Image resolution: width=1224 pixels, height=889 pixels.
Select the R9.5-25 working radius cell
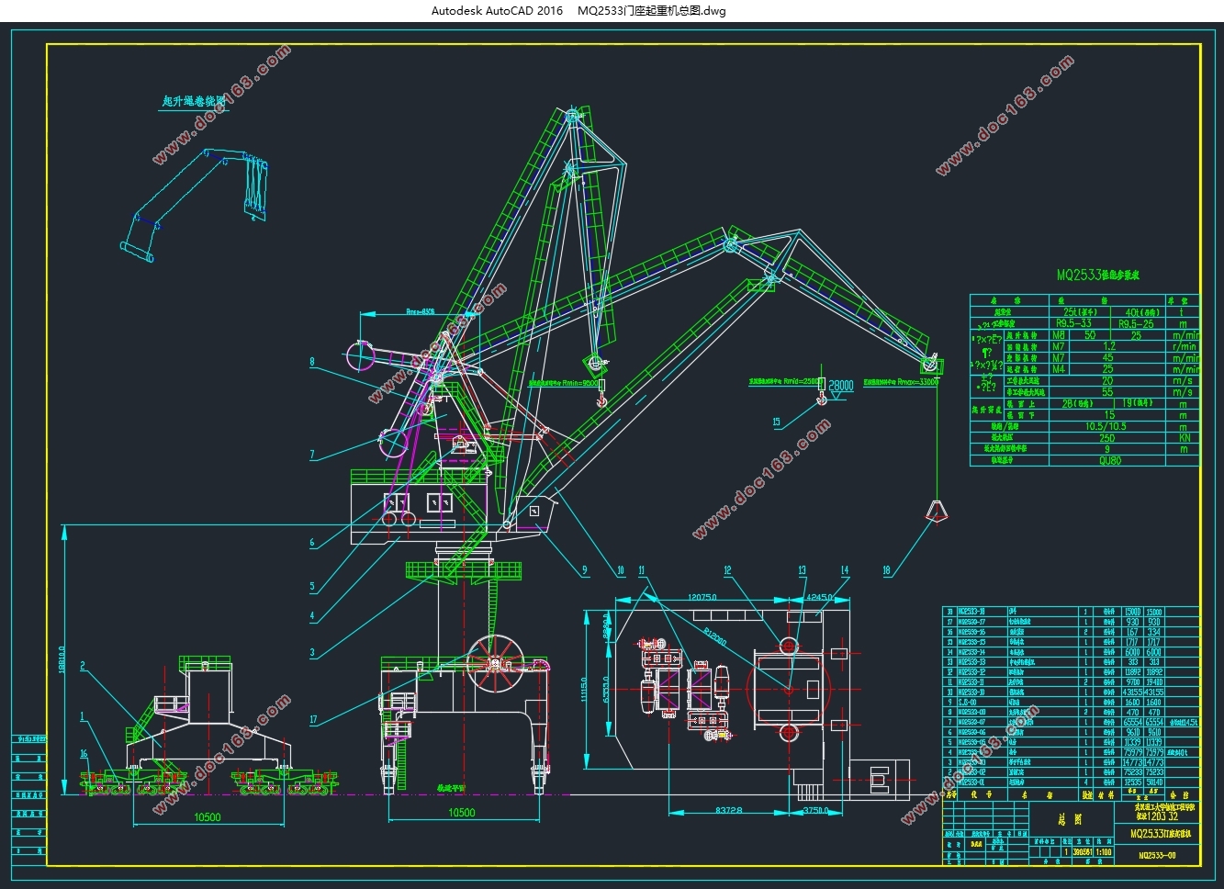(x=1136, y=324)
